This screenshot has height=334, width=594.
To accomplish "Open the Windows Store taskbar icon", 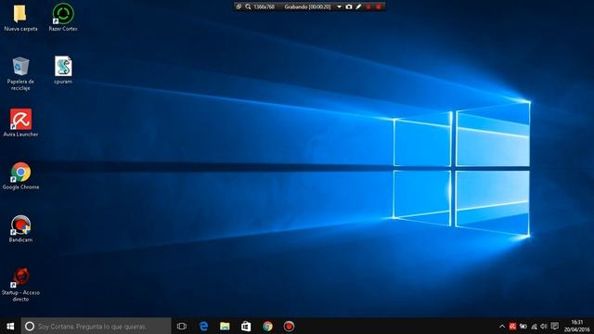I will click(x=246, y=326).
